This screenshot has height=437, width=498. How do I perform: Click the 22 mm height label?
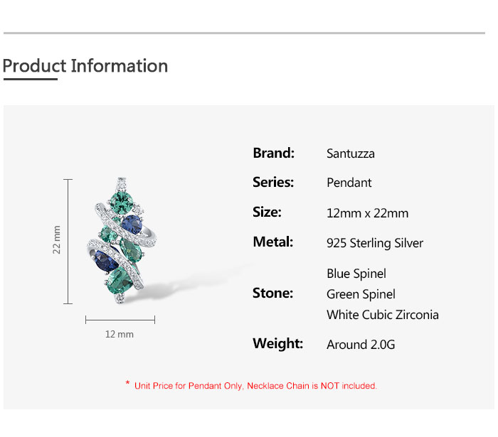click(x=57, y=239)
